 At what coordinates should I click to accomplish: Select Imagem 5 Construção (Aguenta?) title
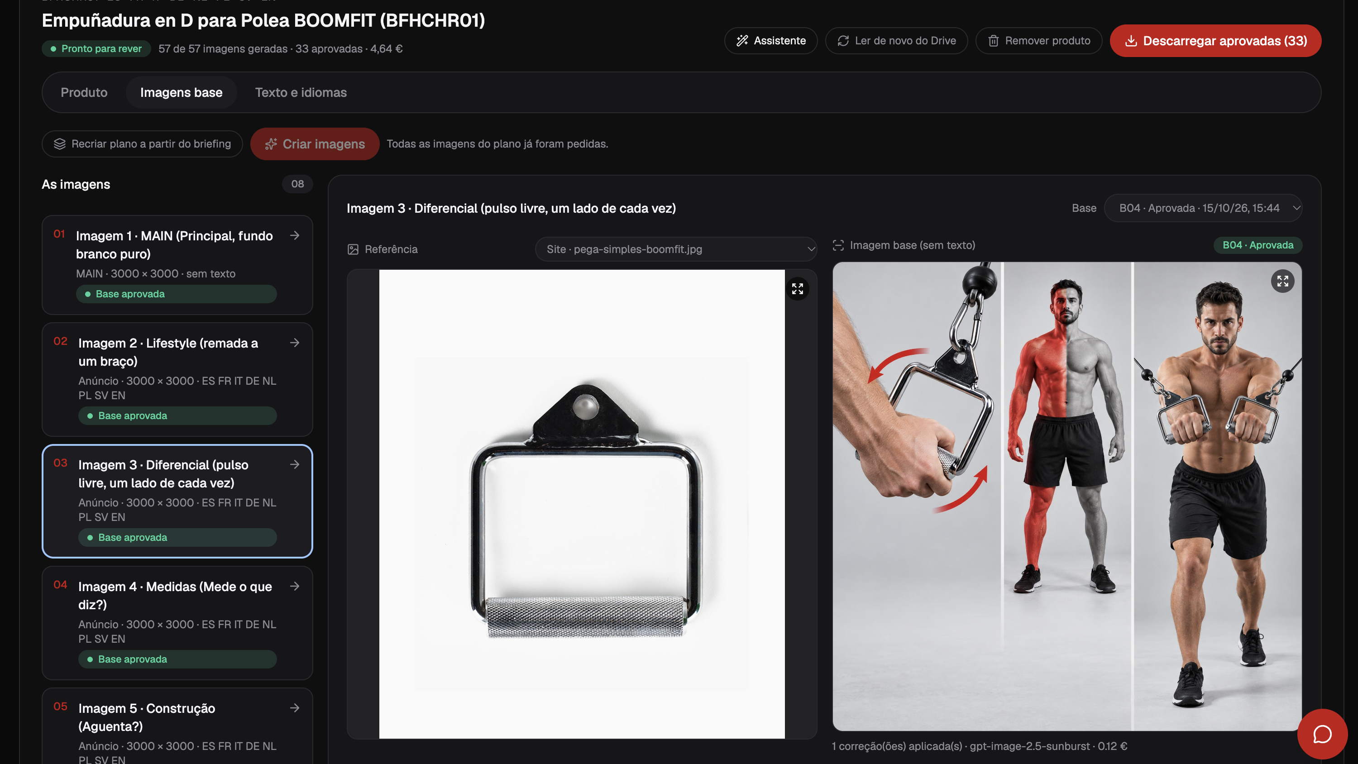[x=147, y=717]
